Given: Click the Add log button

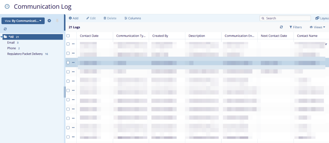Looking at the screenshot, I should click(73, 18).
